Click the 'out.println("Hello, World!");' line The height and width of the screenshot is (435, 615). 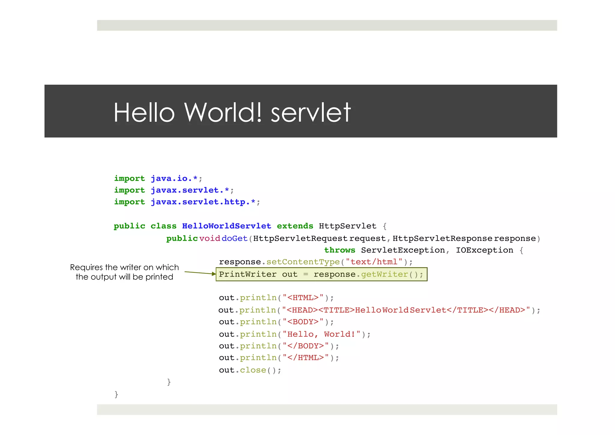pos(295,334)
